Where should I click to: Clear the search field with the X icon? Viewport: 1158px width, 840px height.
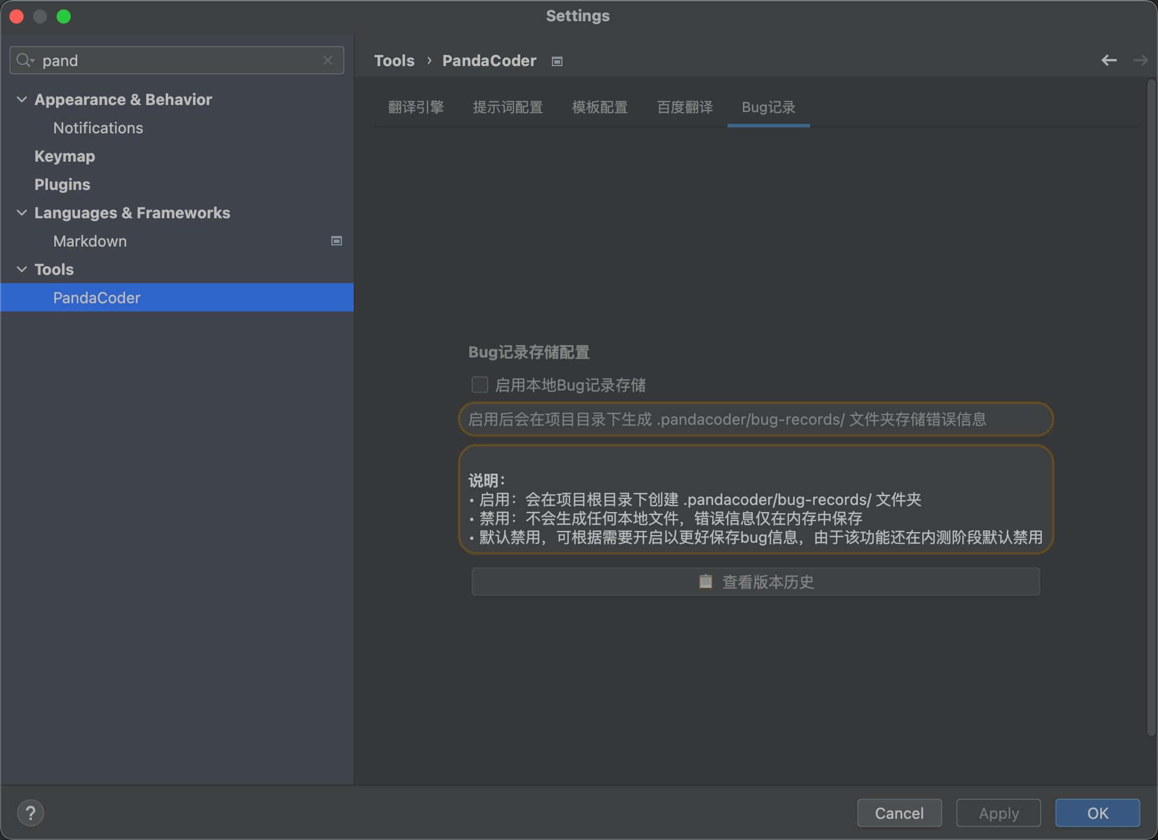pos(328,60)
